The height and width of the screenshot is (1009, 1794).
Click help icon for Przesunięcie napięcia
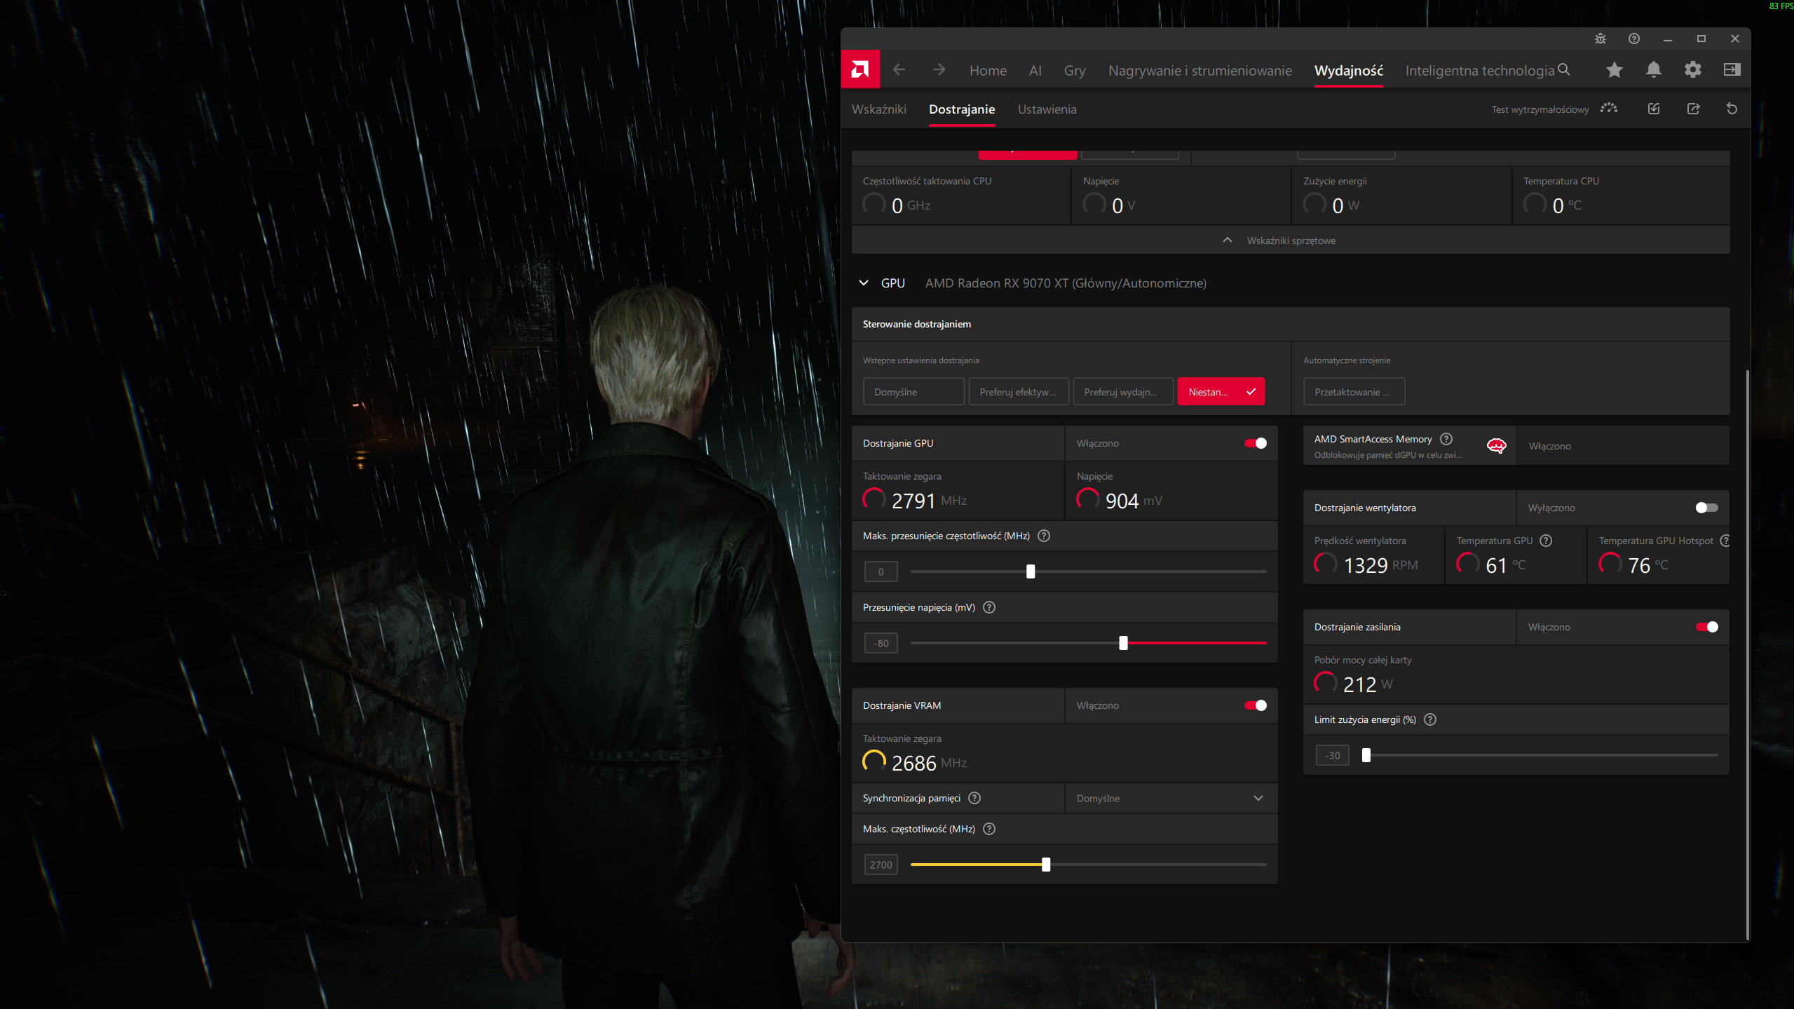pyautogui.click(x=989, y=607)
